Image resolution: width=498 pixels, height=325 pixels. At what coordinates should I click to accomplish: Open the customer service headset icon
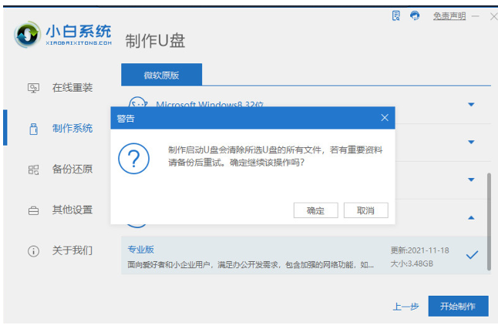pos(415,15)
